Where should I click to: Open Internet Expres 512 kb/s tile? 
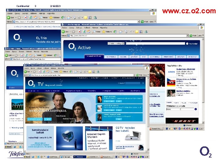[99, 138]
